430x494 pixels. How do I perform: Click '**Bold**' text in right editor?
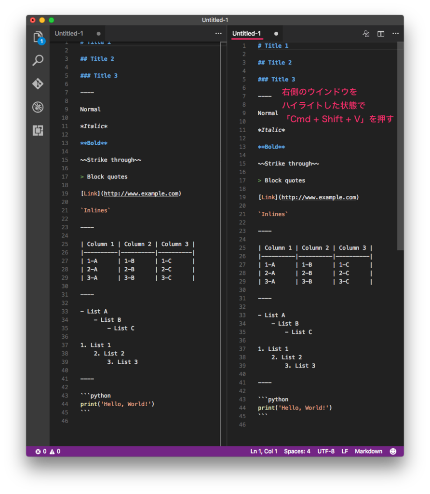tap(271, 147)
